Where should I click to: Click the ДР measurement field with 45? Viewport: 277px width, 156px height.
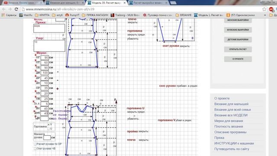(x=45, y=78)
